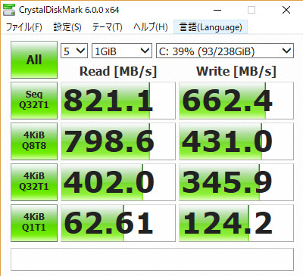Start the 4KiB Q8T8 test

pyautogui.click(x=34, y=141)
